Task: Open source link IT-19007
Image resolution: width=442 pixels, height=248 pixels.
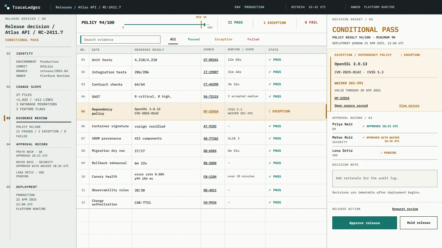Action: coord(211,72)
